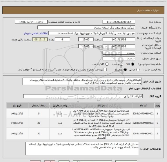Click the response deadline date 1401/12/08
The image size is (167, 162).
click(x=119, y=40)
